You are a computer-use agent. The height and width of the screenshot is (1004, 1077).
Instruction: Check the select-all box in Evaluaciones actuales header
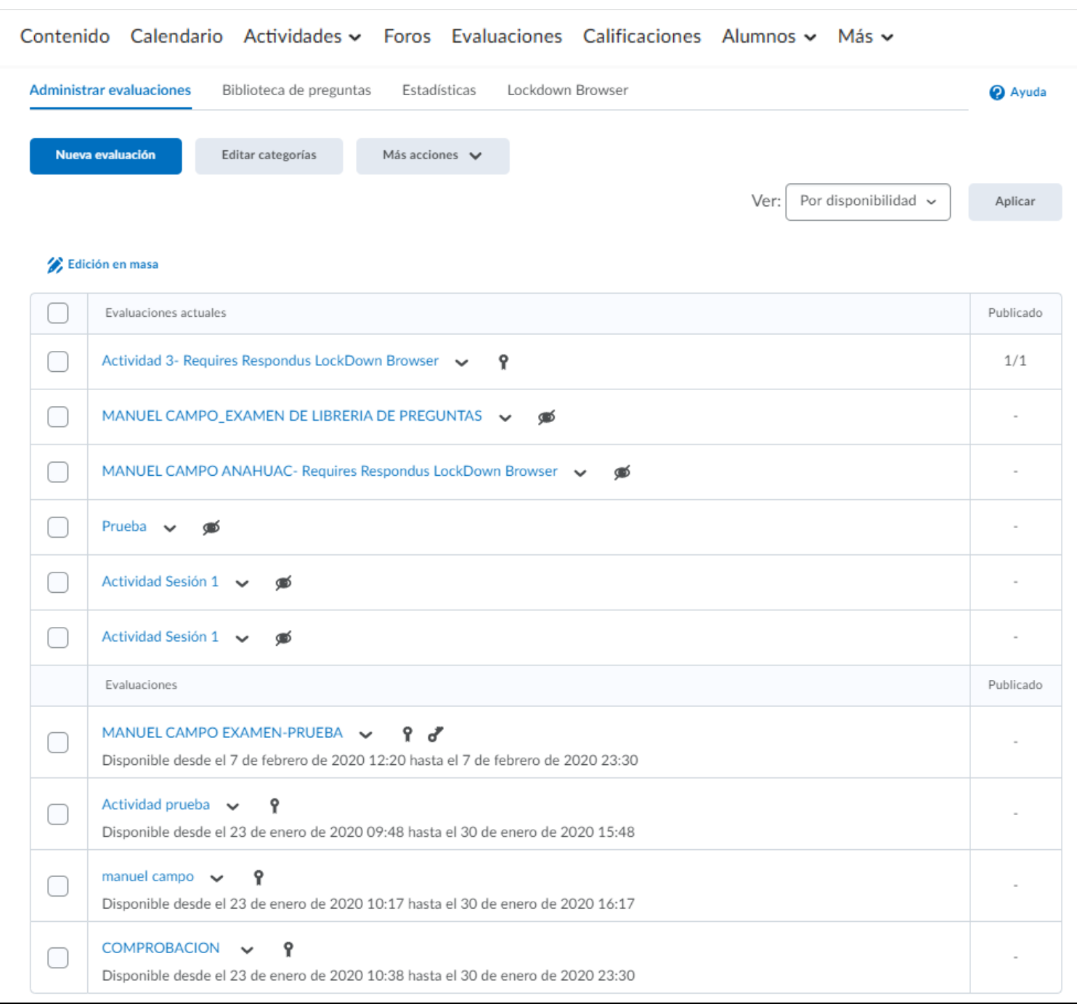point(58,313)
